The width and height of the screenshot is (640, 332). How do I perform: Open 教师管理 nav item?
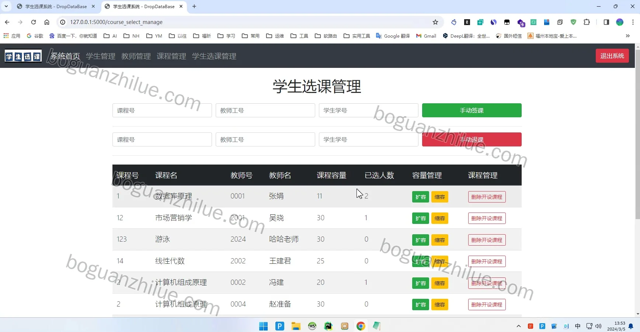[x=136, y=56]
